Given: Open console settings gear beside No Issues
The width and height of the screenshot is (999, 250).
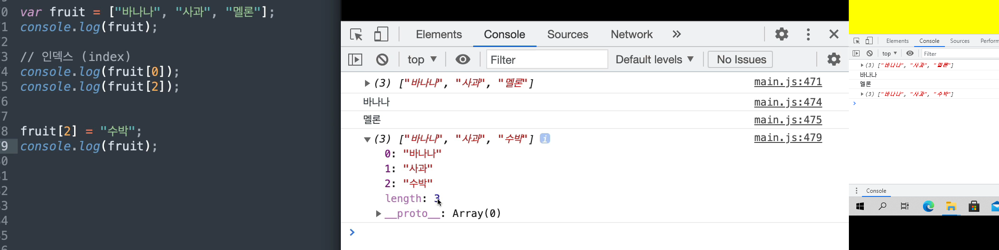Looking at the screenshot, I should pyautogui.click(x=834, y=59).
